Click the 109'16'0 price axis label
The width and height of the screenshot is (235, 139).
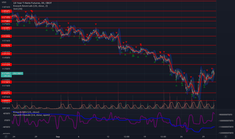[x=6, y=108]
